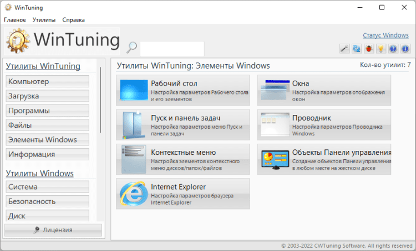Open the Файлы category
Image resolution: width=416 pixels, height=251 pixels.
click(x=48, y=125)
